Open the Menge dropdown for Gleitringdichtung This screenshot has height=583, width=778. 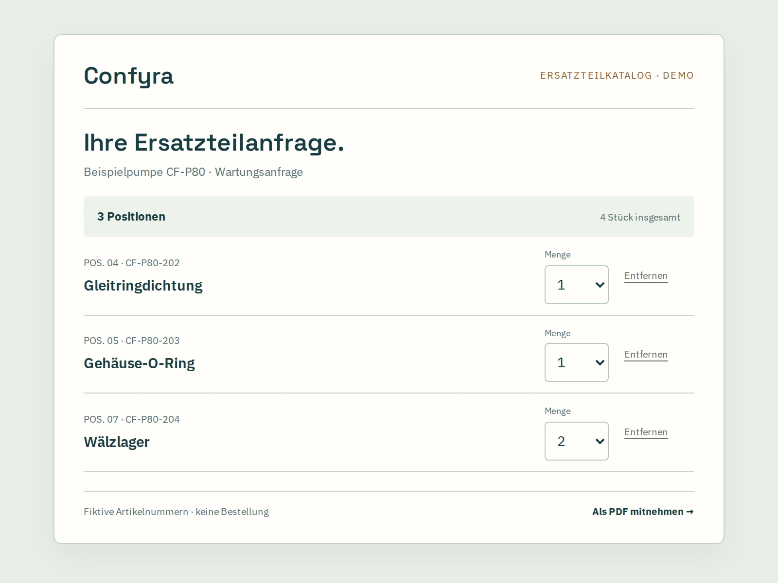click(x=576, y=285)
